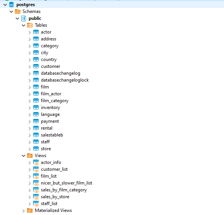Click the Schemas folder icon
Viewport: 224px width, 215px height.
click(x=18, y=11)
